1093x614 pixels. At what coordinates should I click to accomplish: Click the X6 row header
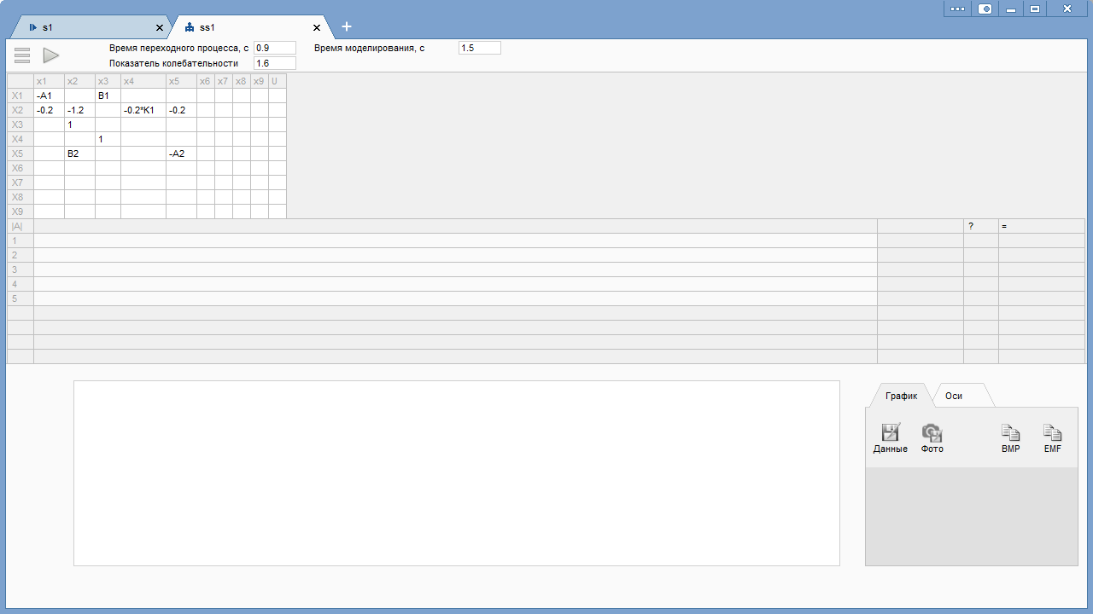coord(20,168)
